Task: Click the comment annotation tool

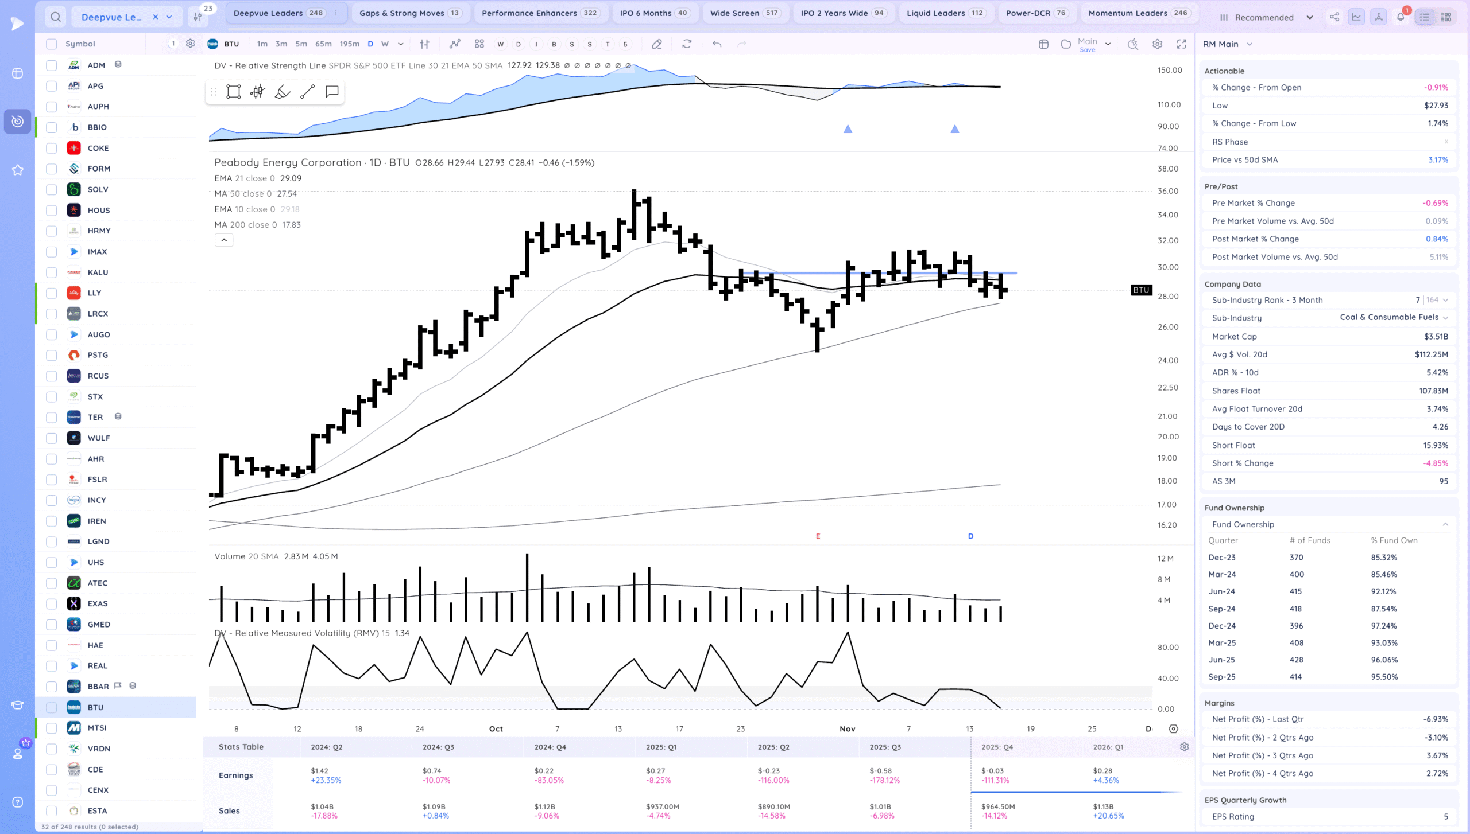Action: pos(332,92)
